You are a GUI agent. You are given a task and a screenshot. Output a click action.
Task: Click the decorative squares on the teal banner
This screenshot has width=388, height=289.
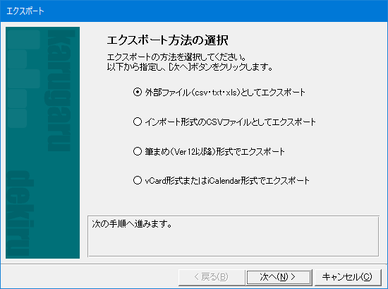[24, 79]
